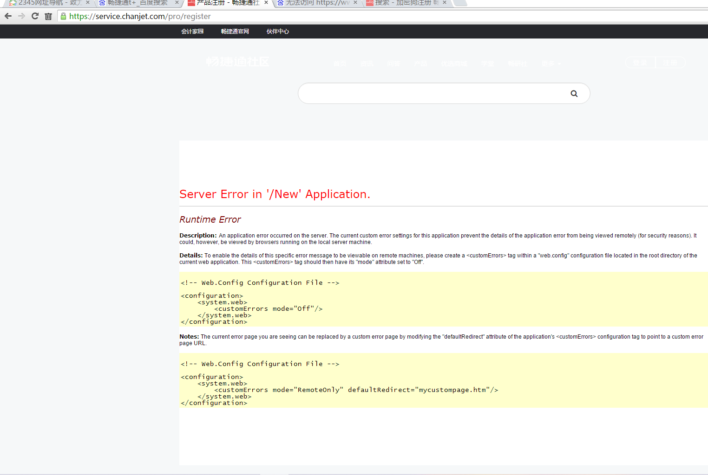Open a new tab with the new-tab button

click(460, 3)
